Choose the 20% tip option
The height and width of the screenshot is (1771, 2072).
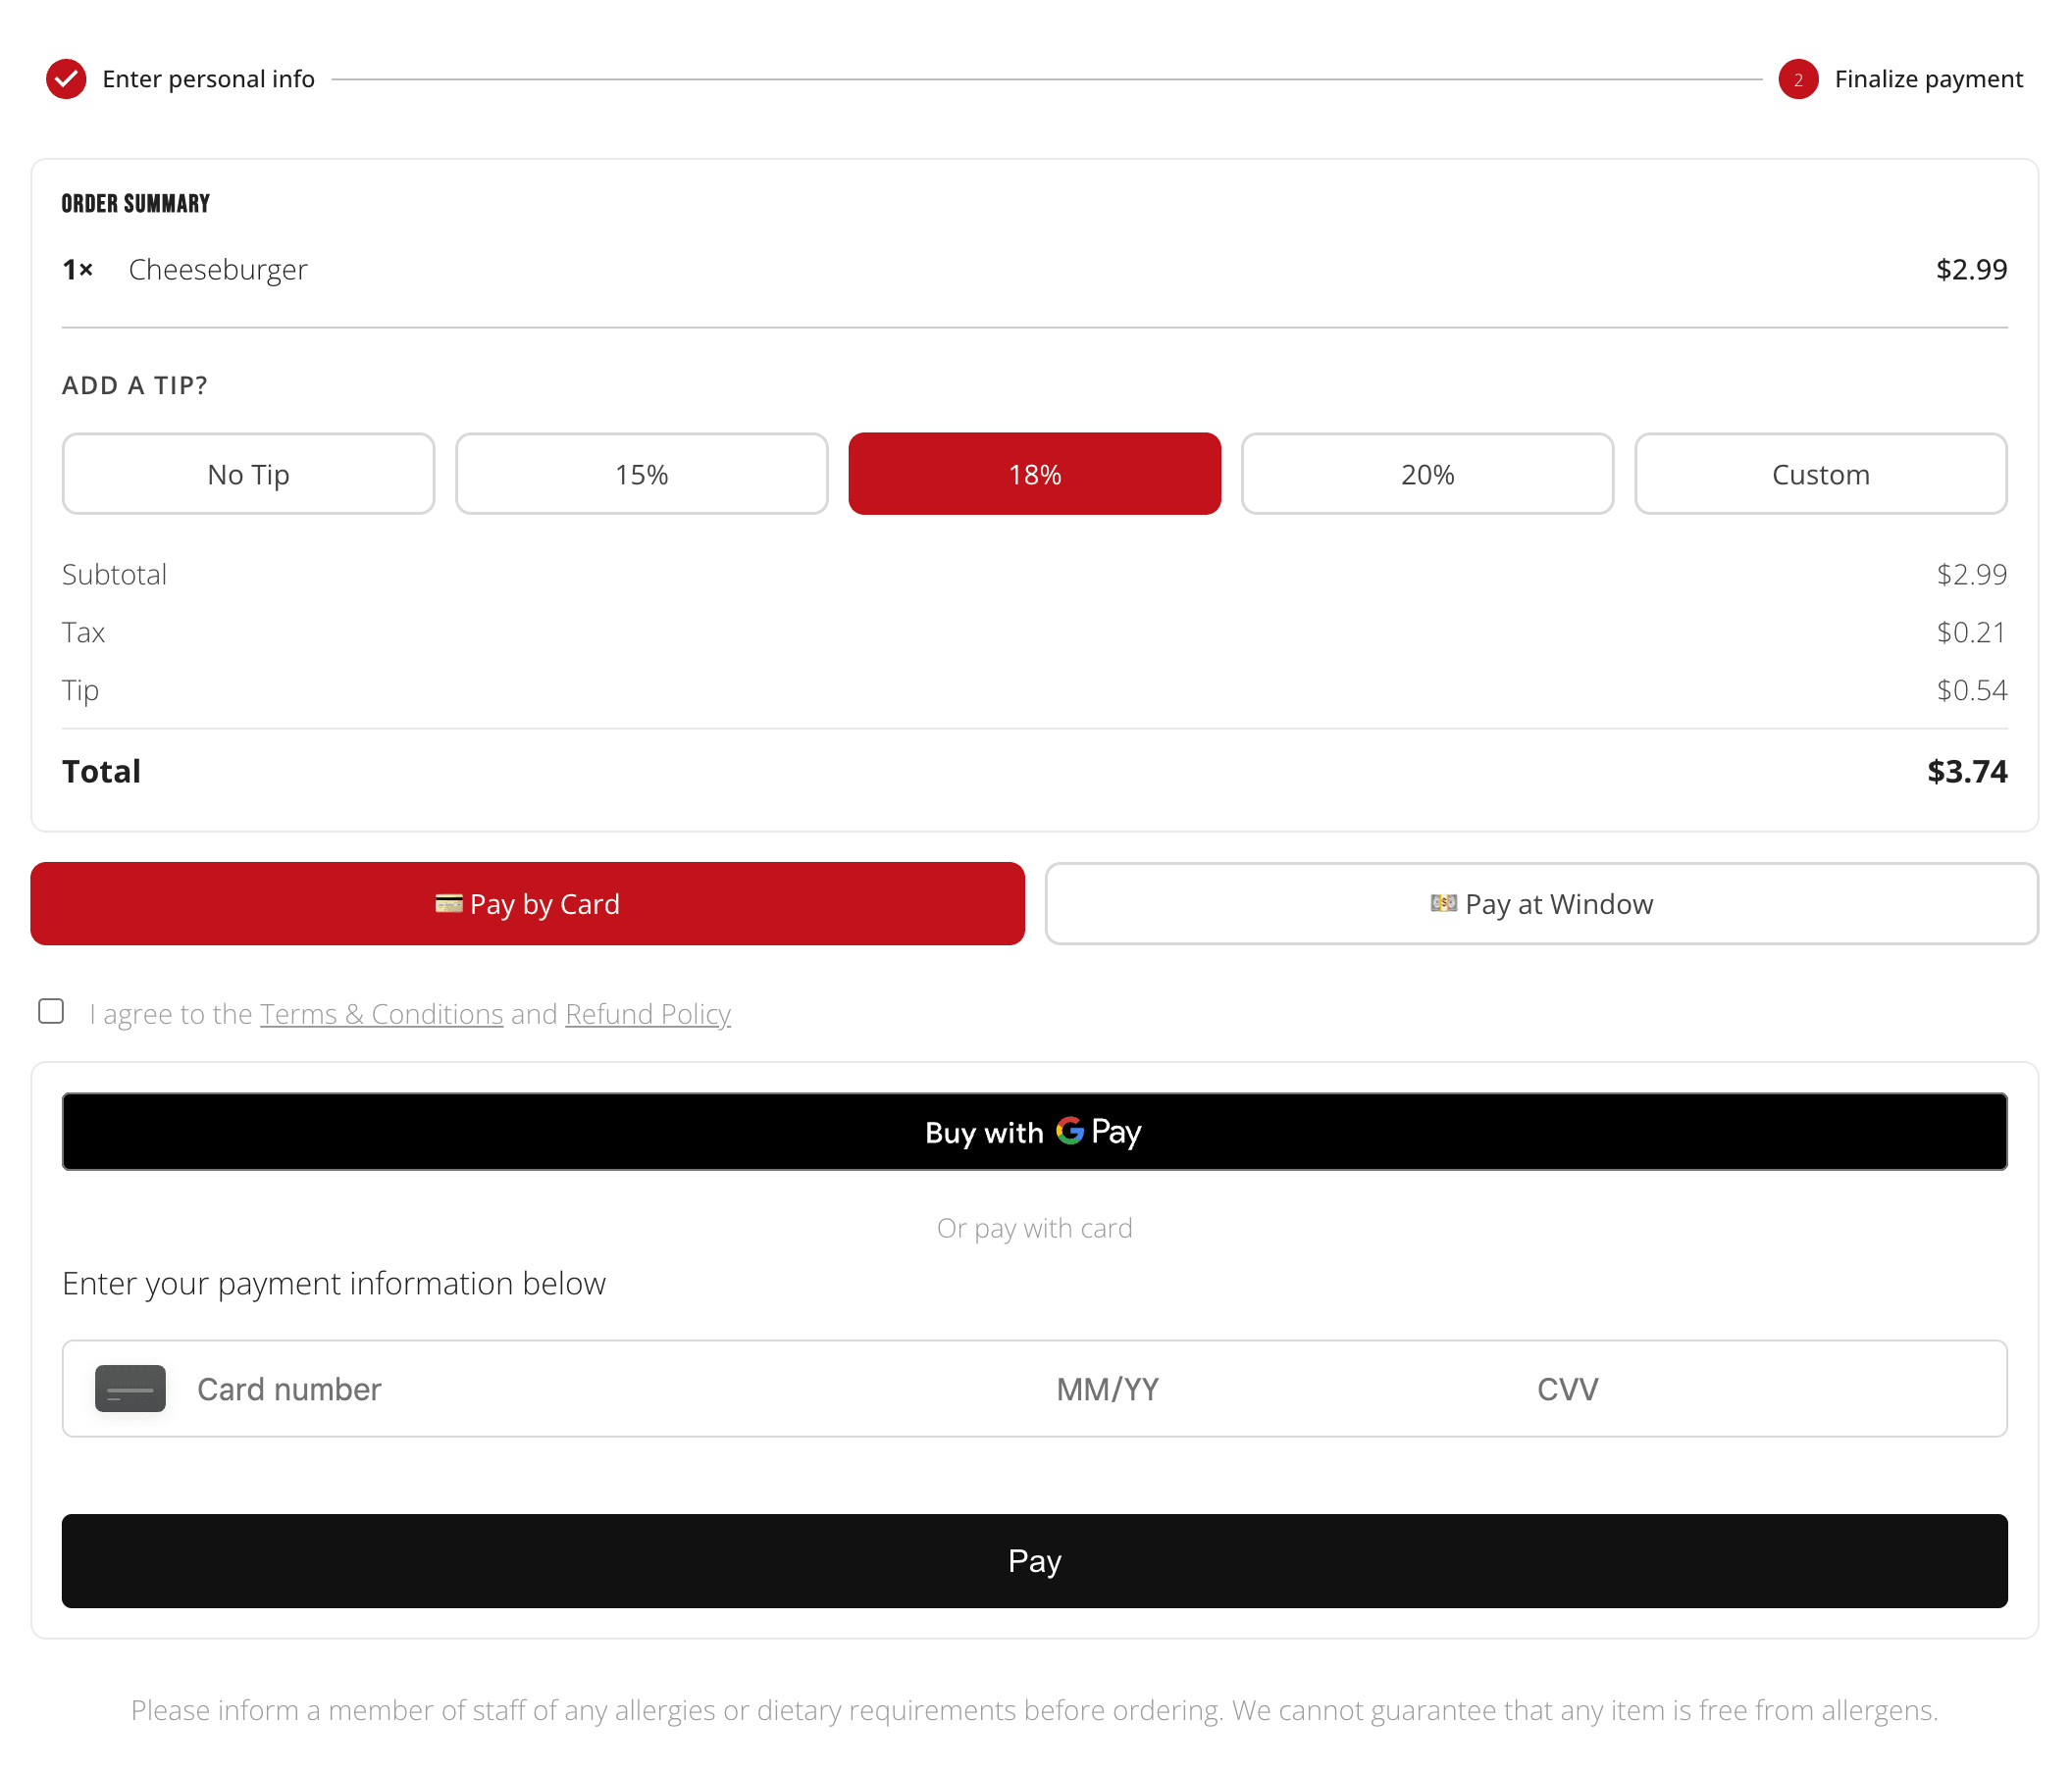tap(1427, 474)
